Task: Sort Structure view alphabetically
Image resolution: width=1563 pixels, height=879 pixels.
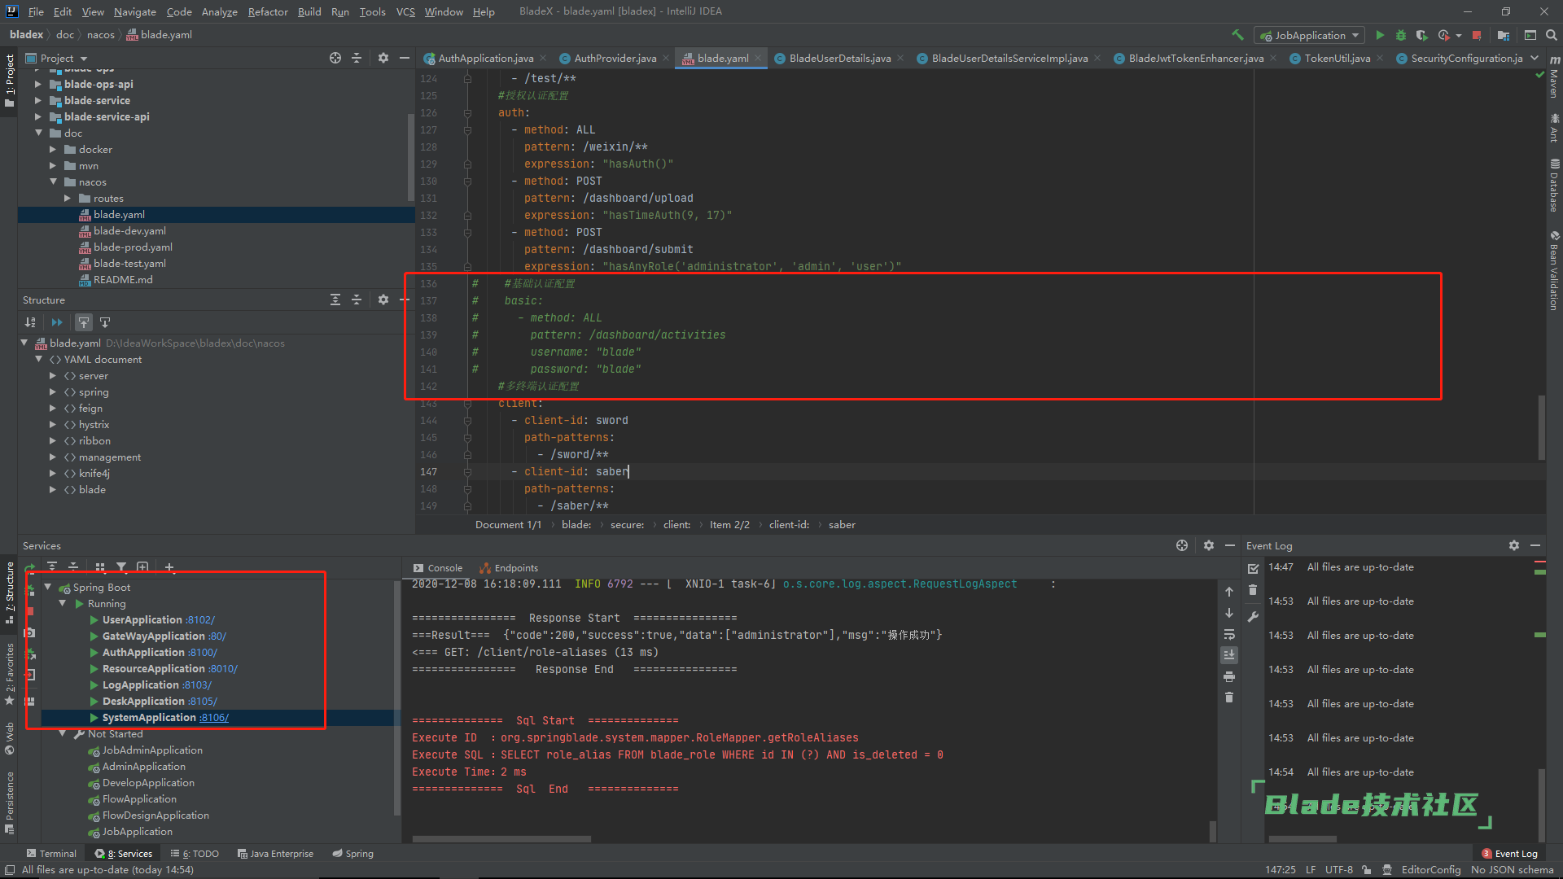Action: [x=30, y=322]
